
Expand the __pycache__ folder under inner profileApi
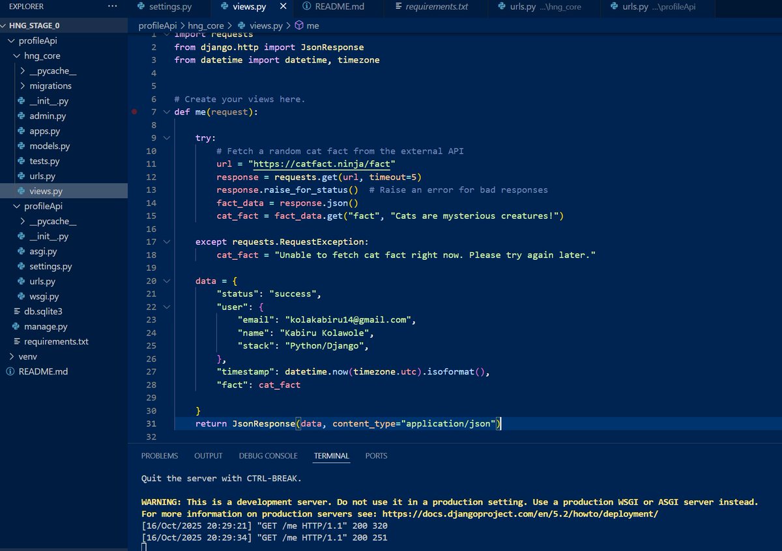coord(23,221)
